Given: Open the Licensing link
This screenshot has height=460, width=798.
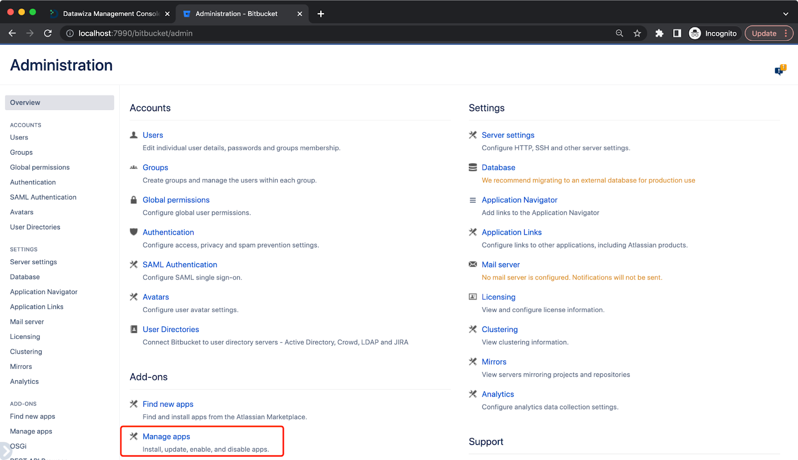Looking at the screenshot, I should tap(498, 297).
